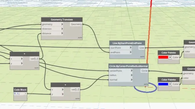Screen dimensions: 195x109
Task: Click var[]..[] output wired to the distance port
Action: click(x=34, y=59)
